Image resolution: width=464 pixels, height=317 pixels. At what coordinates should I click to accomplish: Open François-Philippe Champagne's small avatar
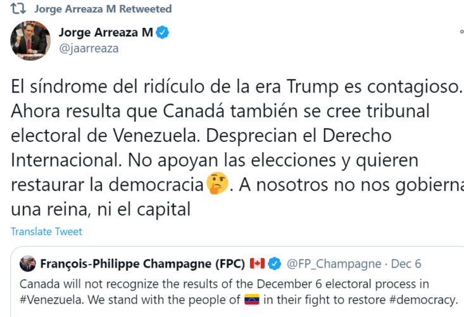tap(27, 263)
